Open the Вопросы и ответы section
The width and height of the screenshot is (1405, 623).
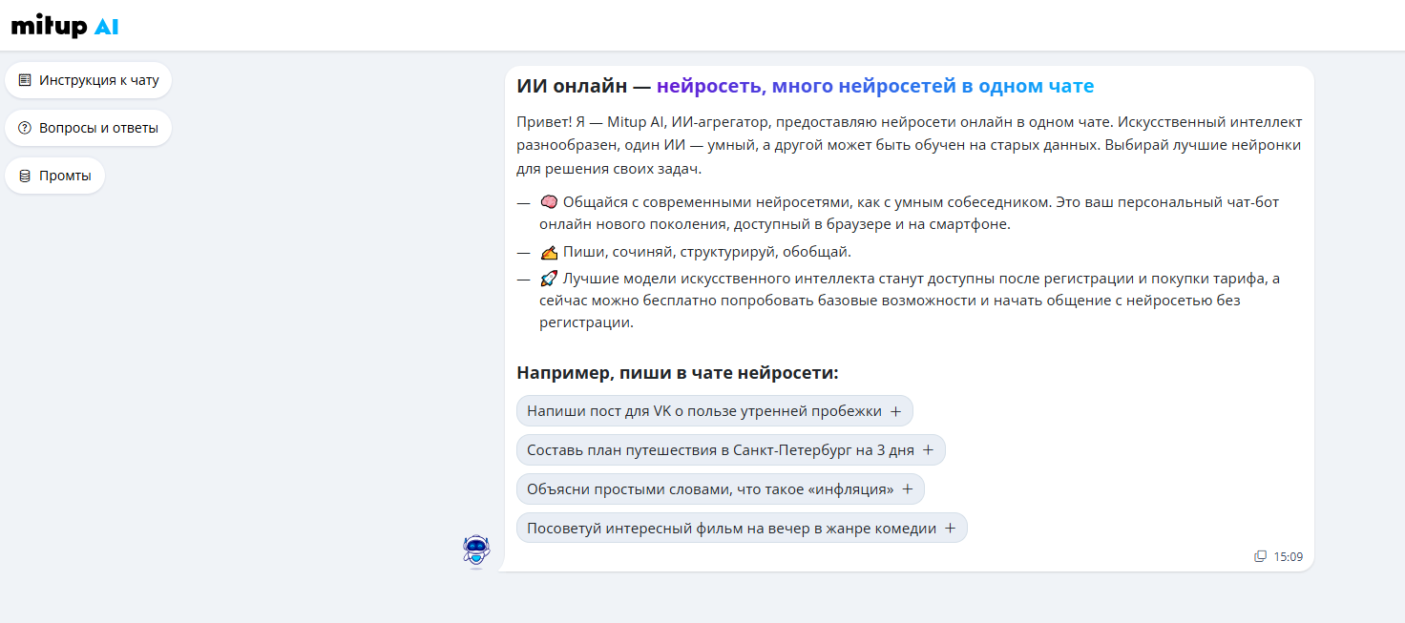coord(98,128)
